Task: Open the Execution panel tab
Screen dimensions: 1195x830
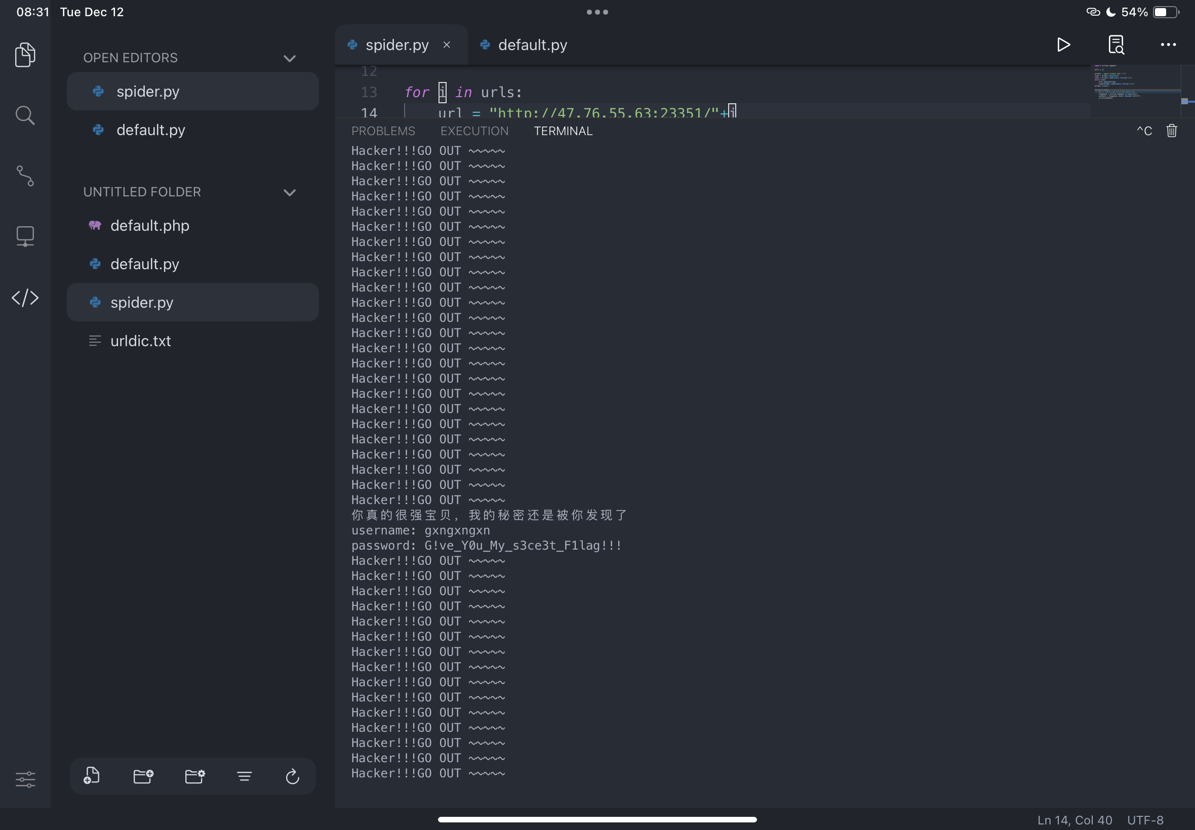Action: 474,131
